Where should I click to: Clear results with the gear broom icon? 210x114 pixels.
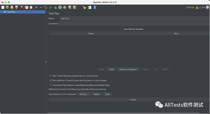coord(70,7)
